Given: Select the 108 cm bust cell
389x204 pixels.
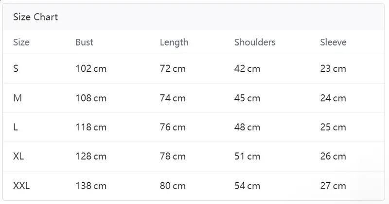Looking at the screenshot, I should (x=91, y=98).
